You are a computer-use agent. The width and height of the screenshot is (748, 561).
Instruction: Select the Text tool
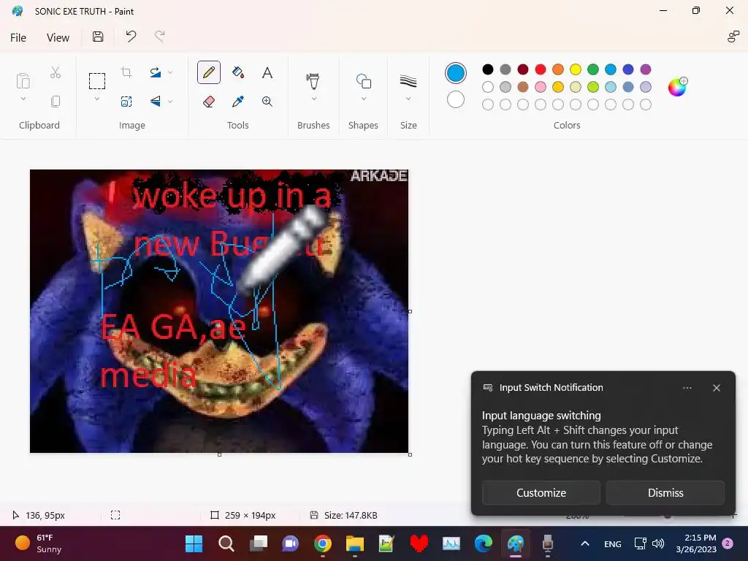(267, 72)
